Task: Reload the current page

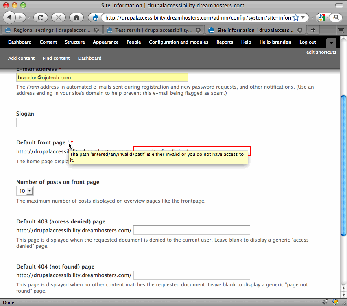Action: 40,17
